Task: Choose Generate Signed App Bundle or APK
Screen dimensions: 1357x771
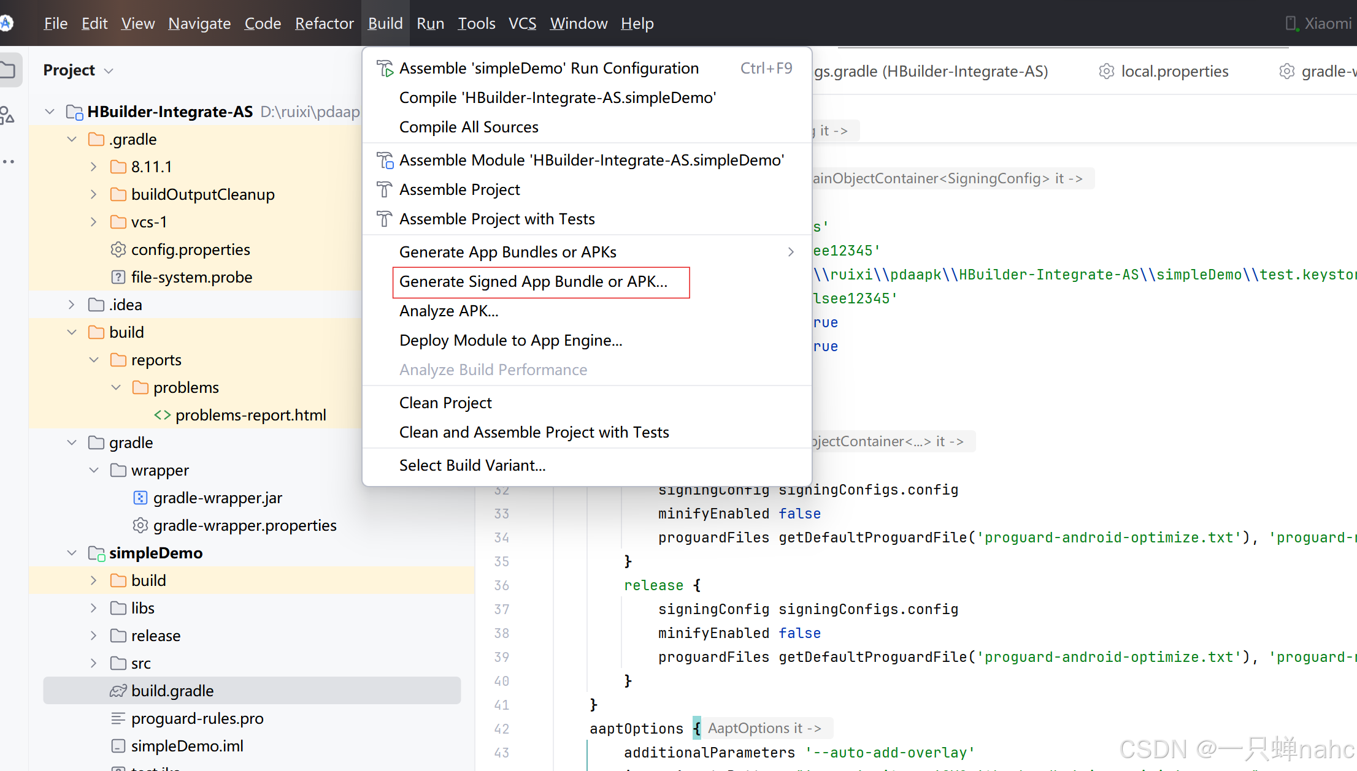Action: [533, 281]
